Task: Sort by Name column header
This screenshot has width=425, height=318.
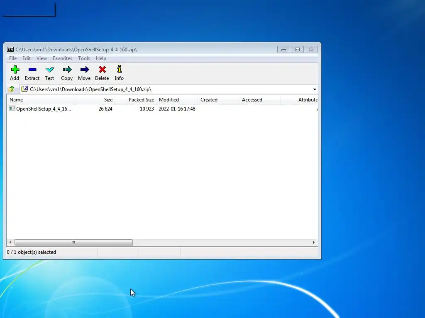Action: [x=40, y=100]
